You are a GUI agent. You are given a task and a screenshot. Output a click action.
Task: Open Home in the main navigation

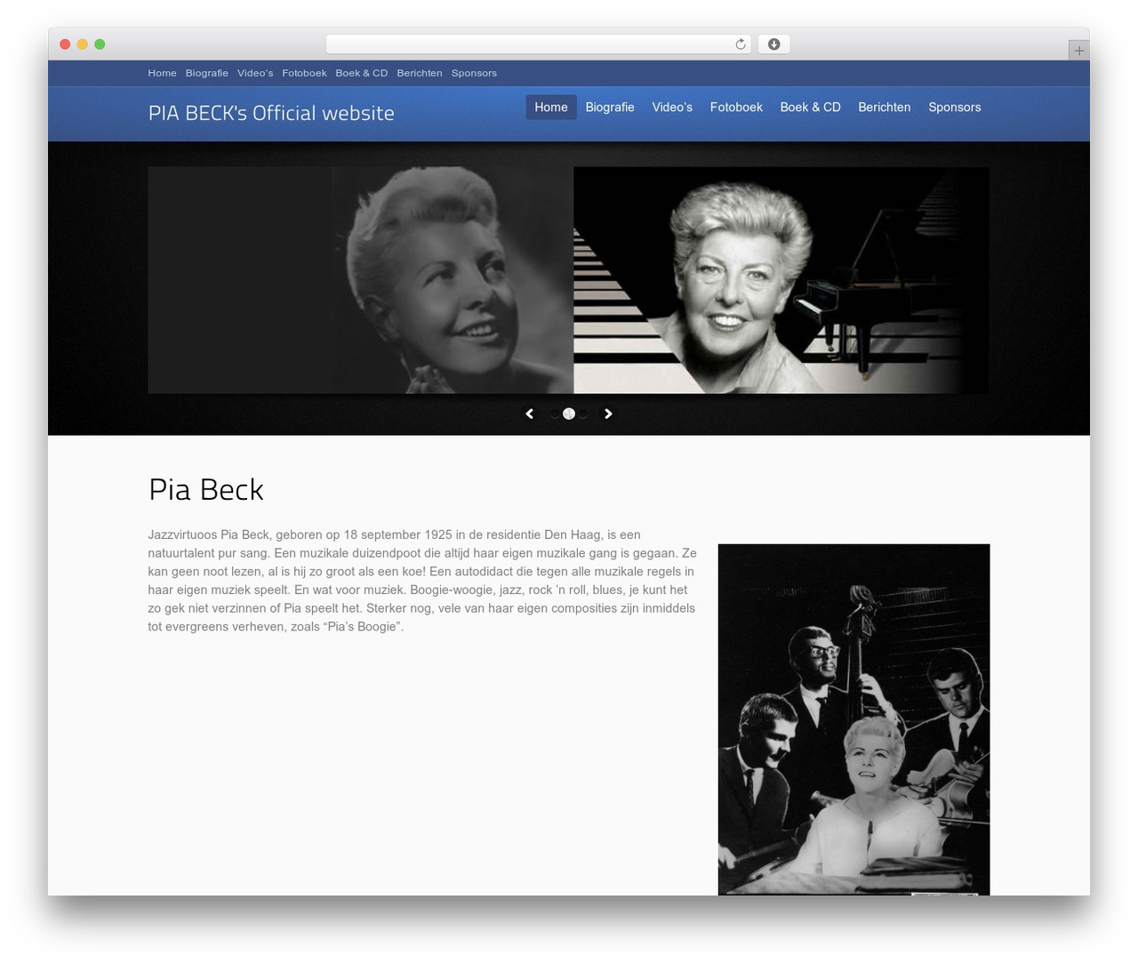coord(551,107)
